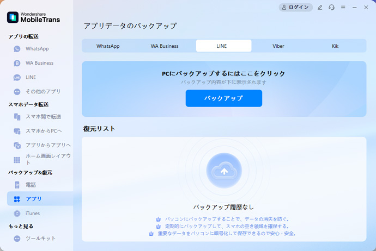Click the ログイン button
This screenshot has width=376, height=251.
pyautogui.click(x=296, y=8)
